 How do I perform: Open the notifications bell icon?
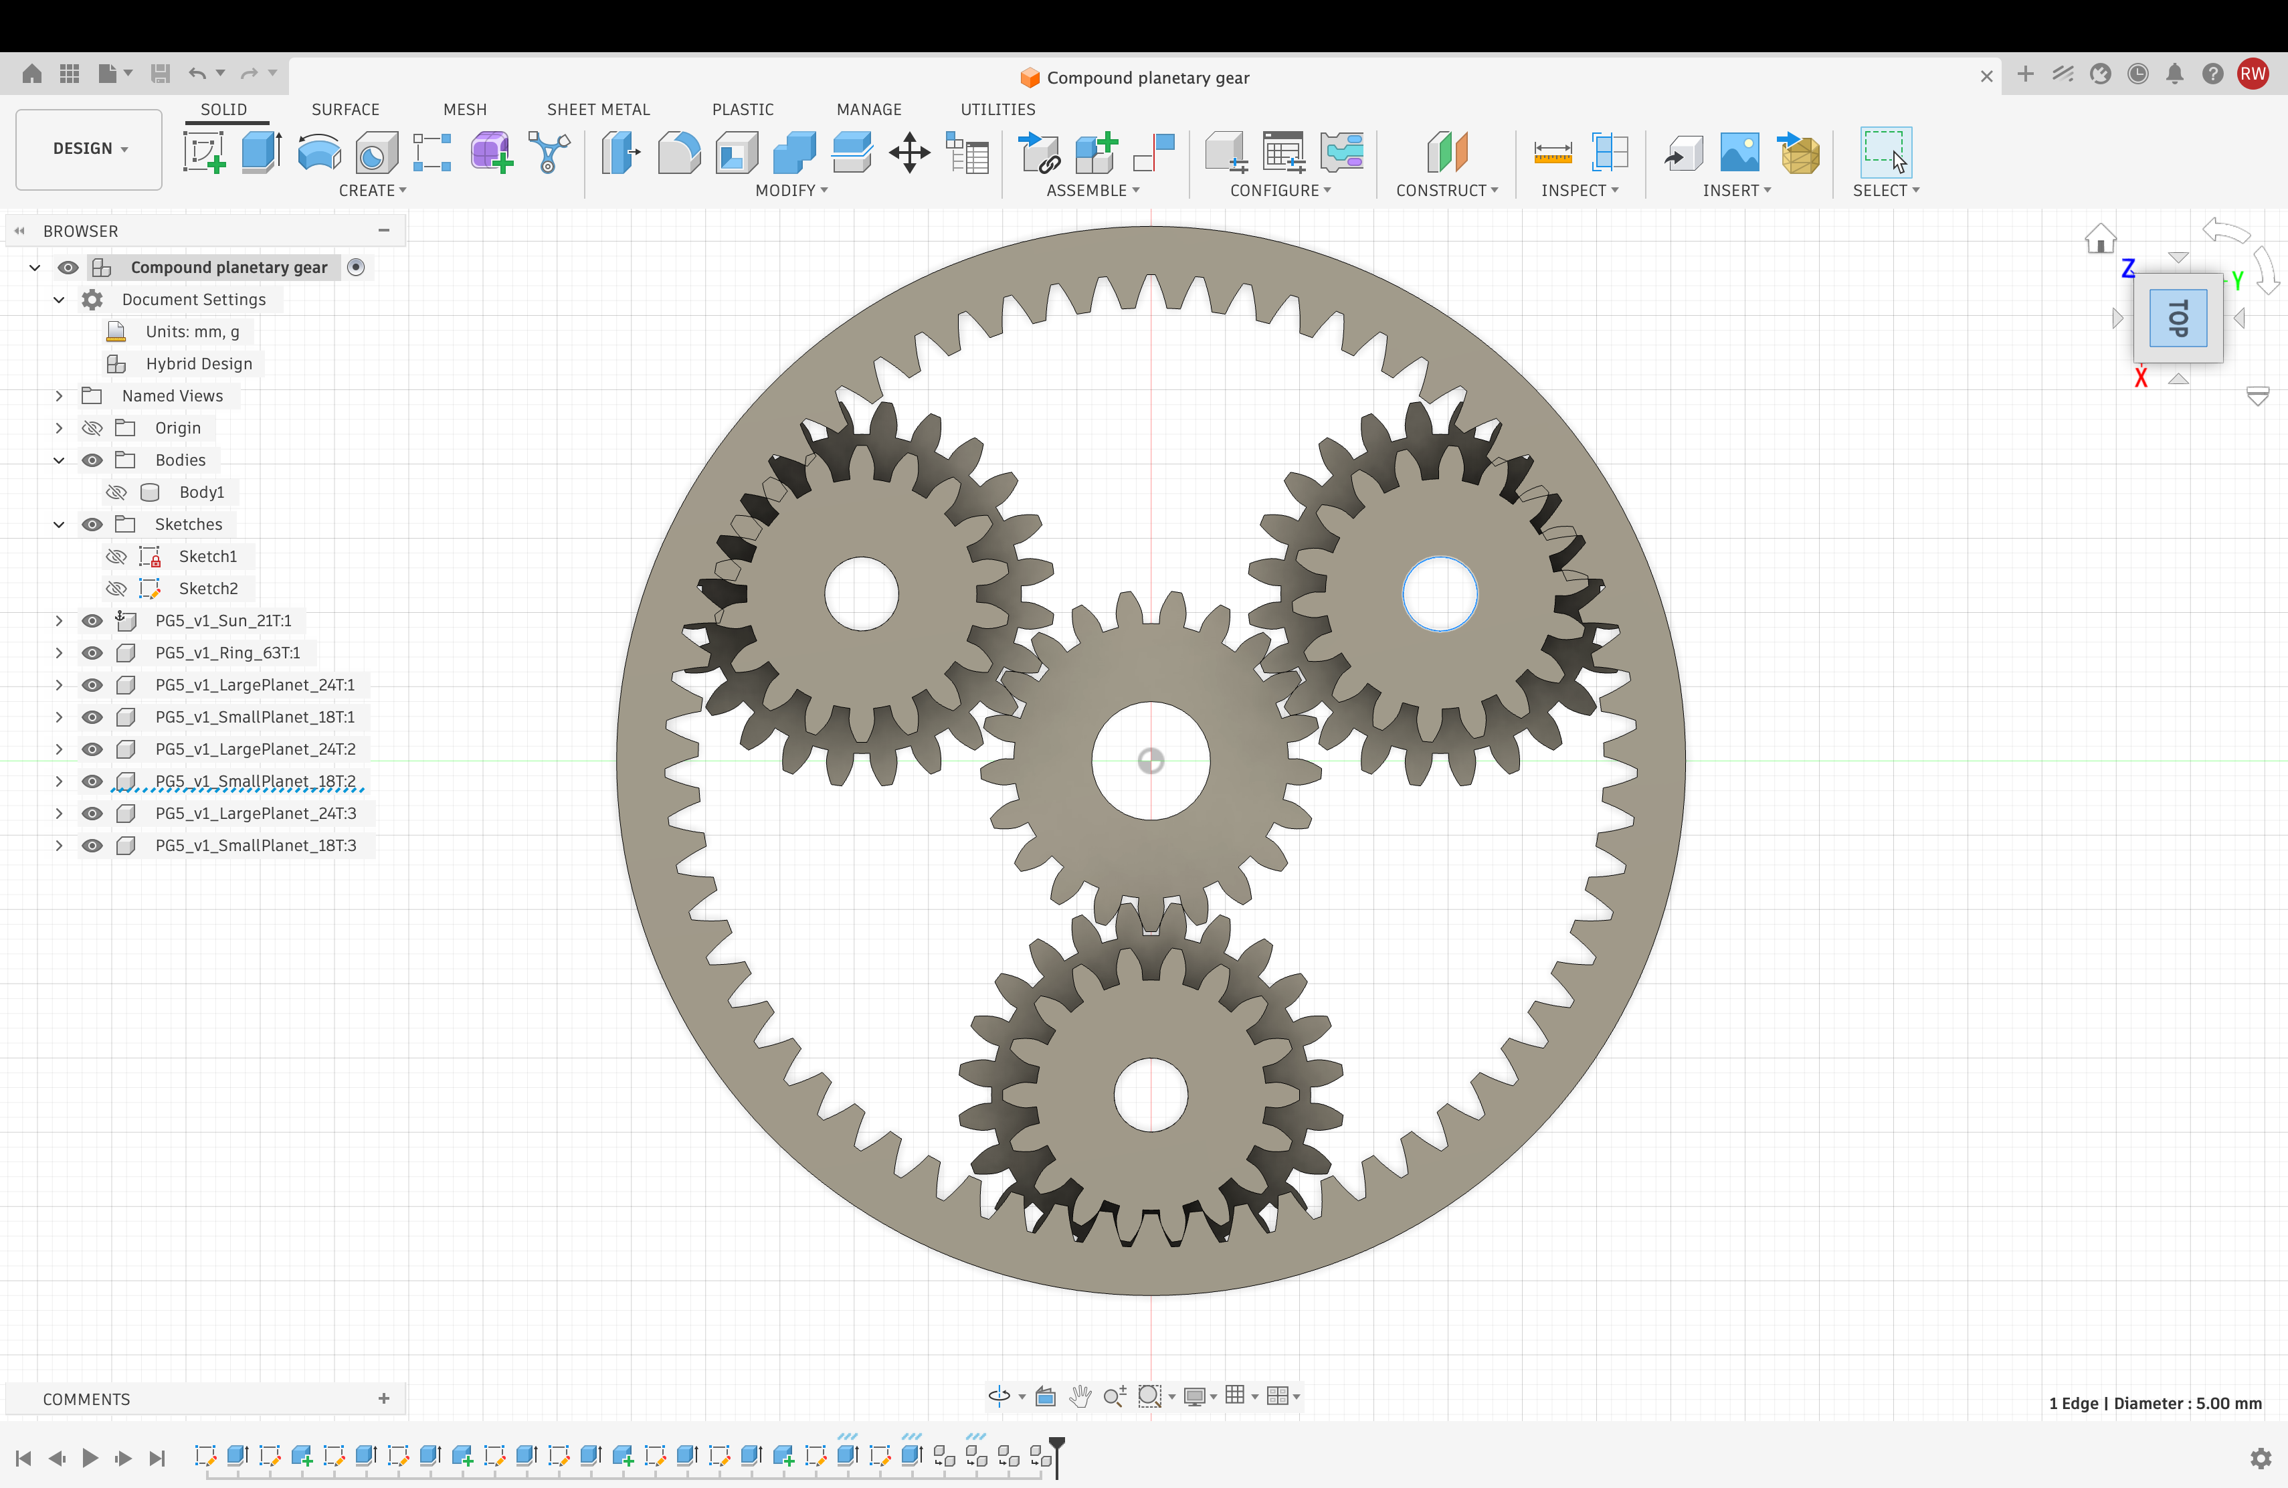pyautogui.click(x=2174, y=74)
